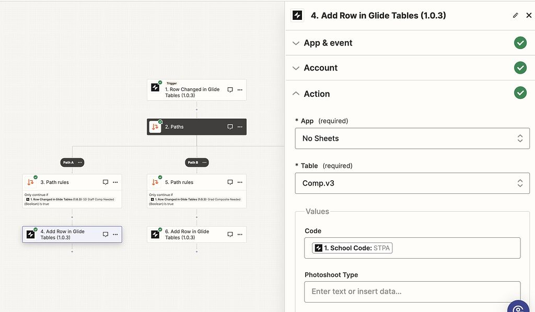
Task: Click the comment icon on the Paths step
Action: 229,126
